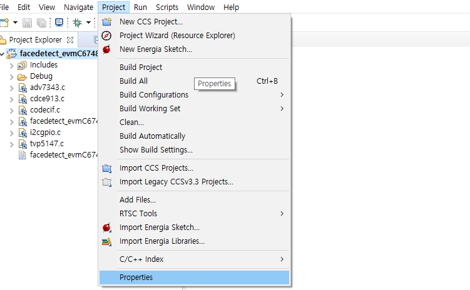Click the Debug folder icon
Viewport: 470px width, 290px height.
22,77
